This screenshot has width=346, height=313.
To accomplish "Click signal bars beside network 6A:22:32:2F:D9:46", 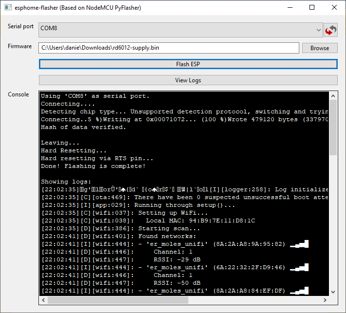I will (x=299, y=268).
